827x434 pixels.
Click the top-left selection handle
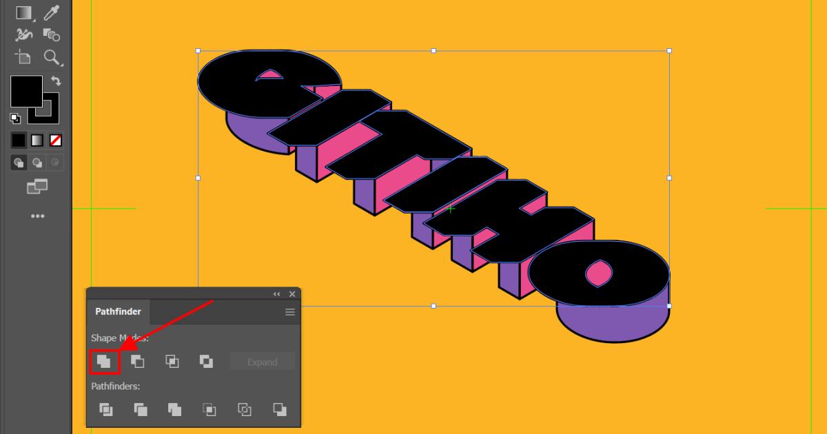click(198, 51)
